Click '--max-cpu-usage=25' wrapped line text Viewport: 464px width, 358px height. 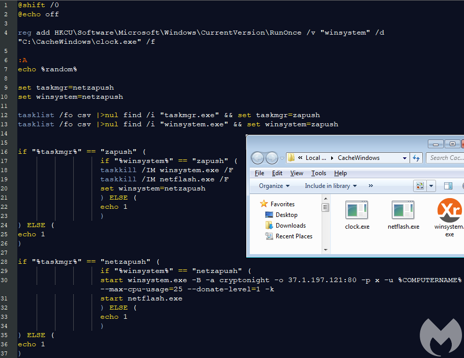[141, 289]
